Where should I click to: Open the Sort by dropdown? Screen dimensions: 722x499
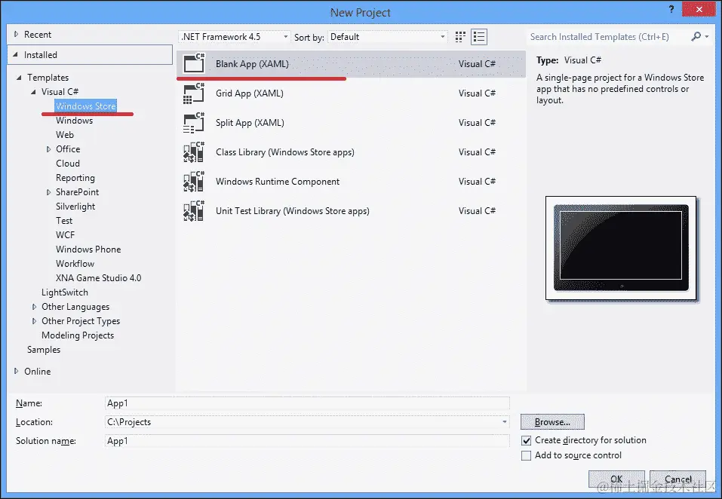coord(388,37)
